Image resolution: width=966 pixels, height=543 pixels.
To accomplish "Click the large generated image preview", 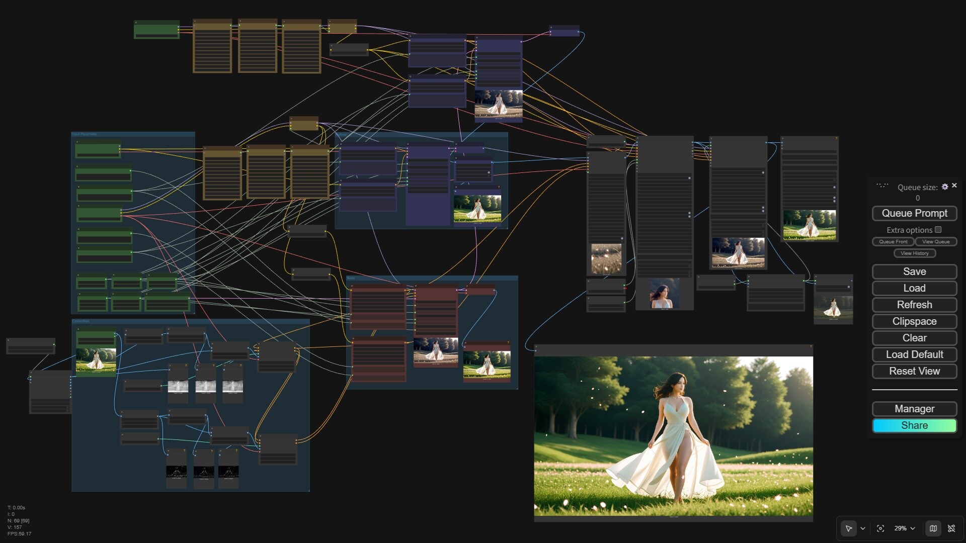I will click(x=673, y=435).
